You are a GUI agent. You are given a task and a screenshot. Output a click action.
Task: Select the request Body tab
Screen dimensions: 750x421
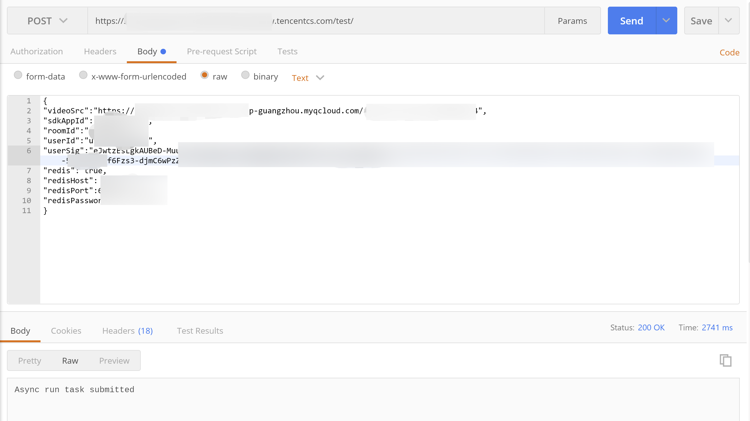coord(152,52)
